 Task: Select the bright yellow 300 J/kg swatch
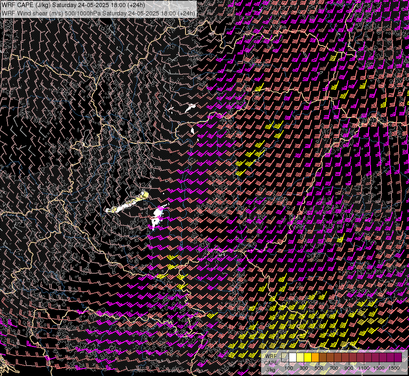pyautogui.click(x=308, y=357)
